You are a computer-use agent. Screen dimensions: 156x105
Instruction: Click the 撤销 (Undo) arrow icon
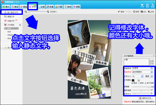[119, 12]
